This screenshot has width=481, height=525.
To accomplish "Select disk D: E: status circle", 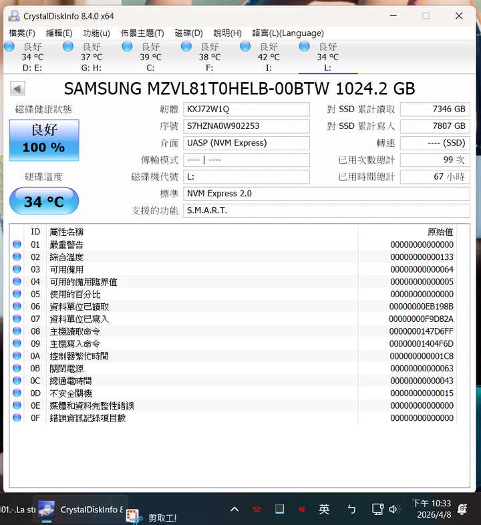I will (9, 47).
